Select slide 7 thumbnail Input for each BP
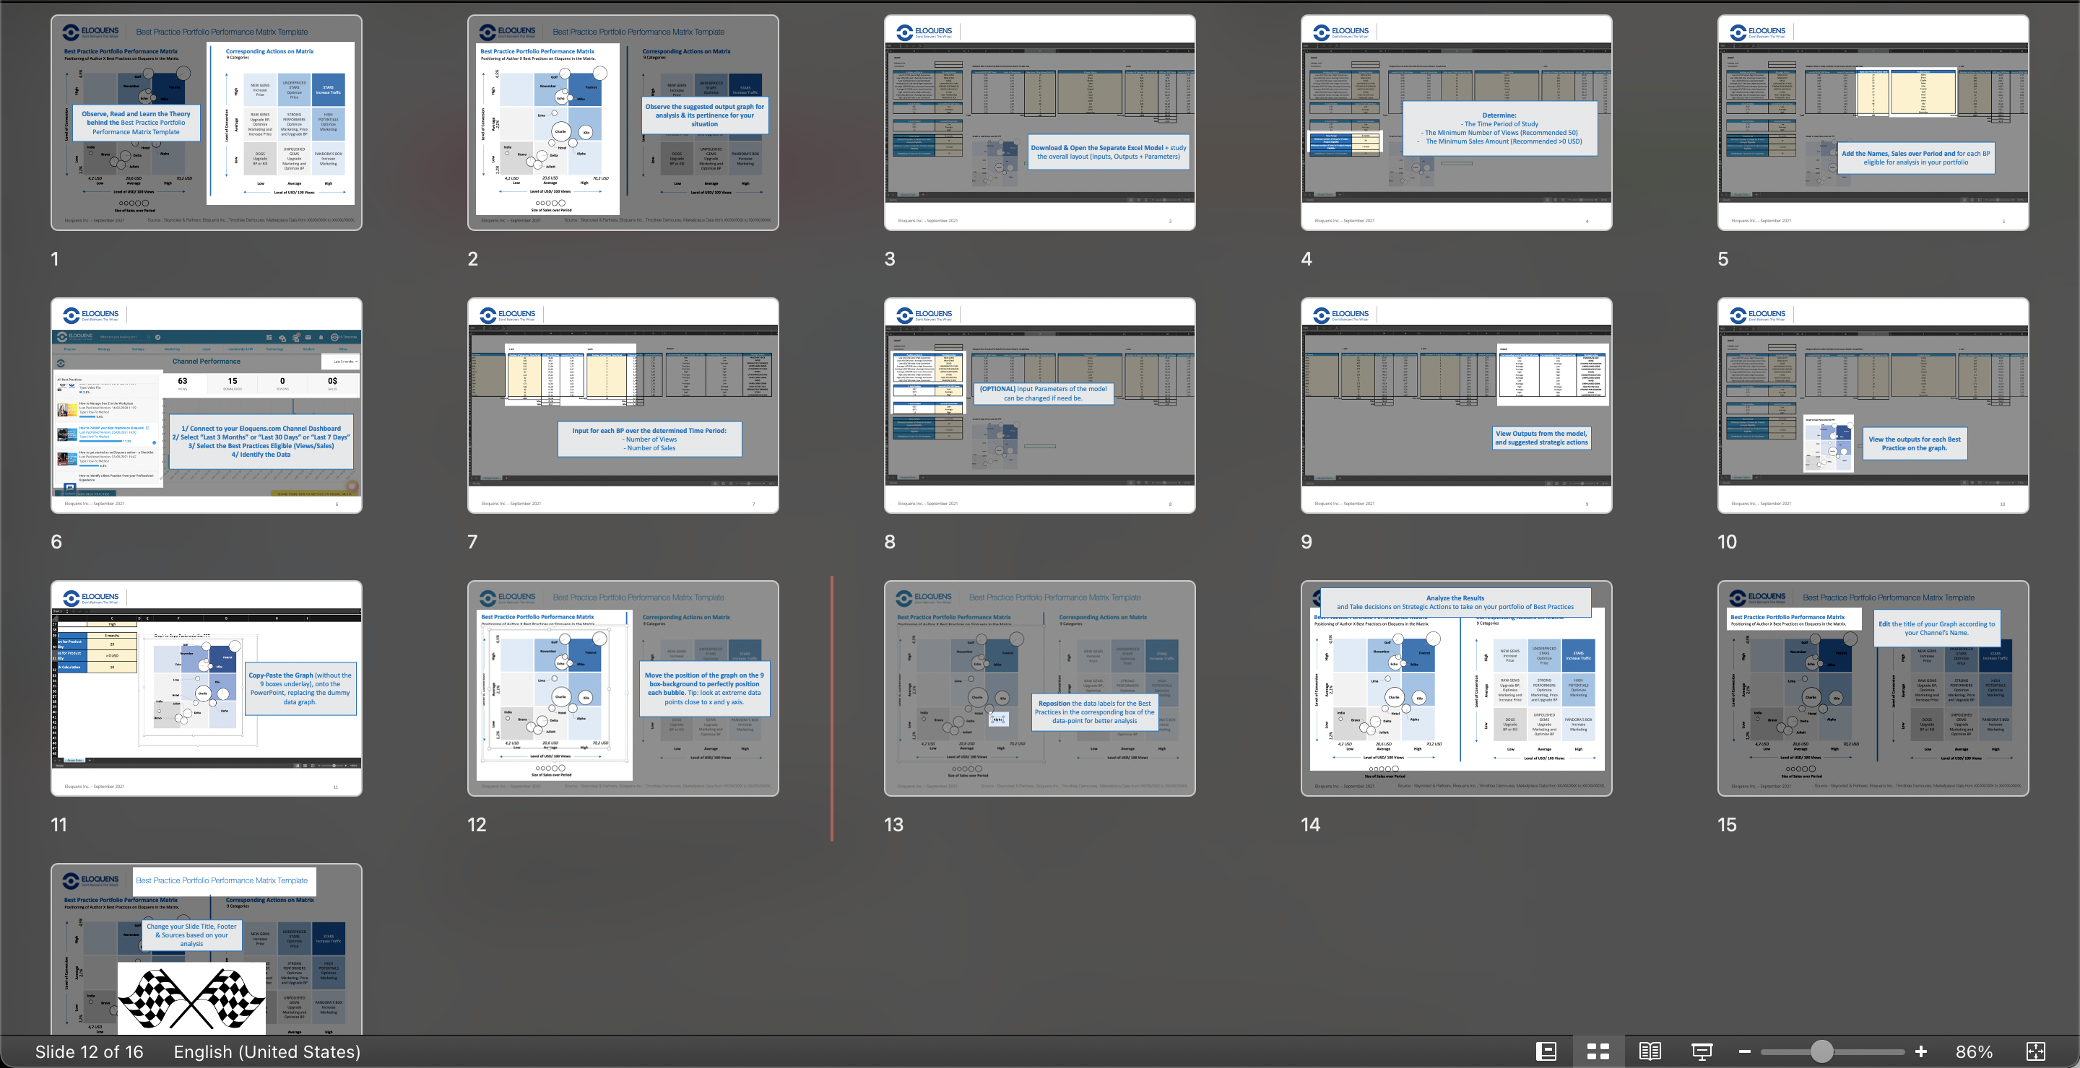This screenshot has width=2080, height=1068. click(623, 406)
